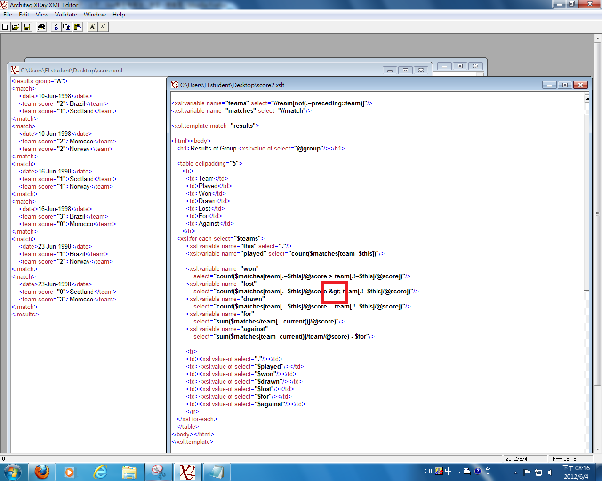The height and width of the screenshot is (481, 602).
Task: Click the table cellpadding="5" line
Action: (x=209, y=163)
